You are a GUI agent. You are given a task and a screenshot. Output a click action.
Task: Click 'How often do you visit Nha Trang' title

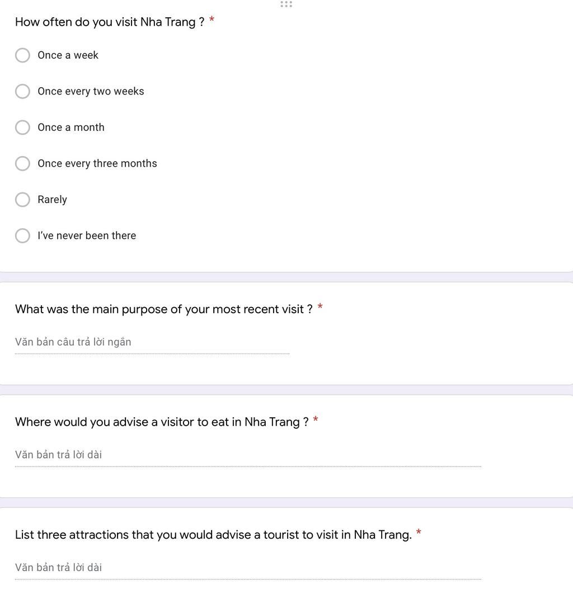[x=110, y=22]
